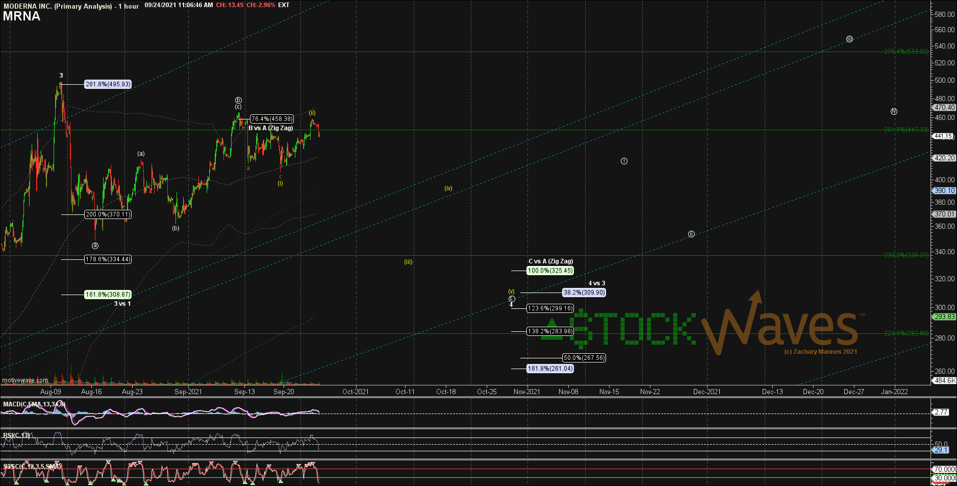
Task: Select the yellow (iv) wave label
Action: [448, 188]
